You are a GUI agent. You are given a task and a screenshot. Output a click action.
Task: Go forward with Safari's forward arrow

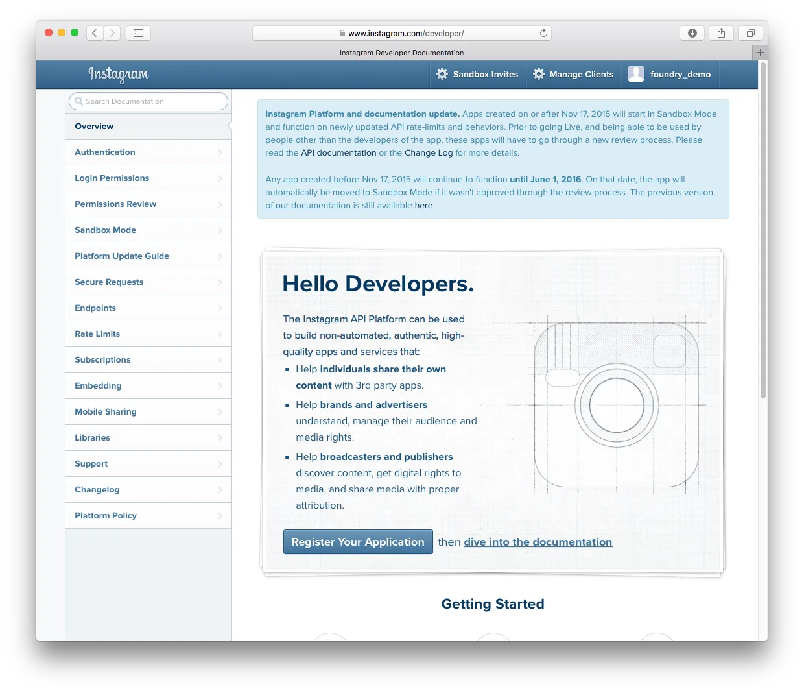112,33
